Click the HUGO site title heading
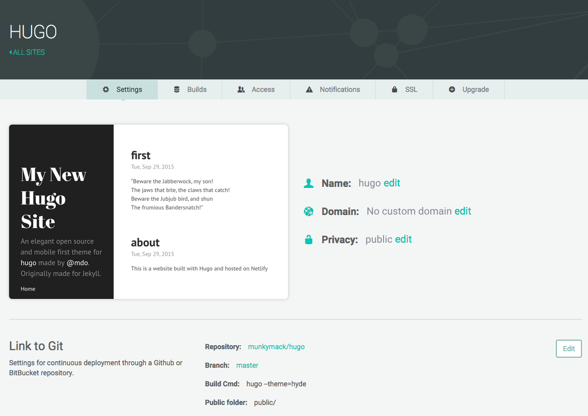Image resolution: width=588 pixels, height=416 pixels. click(33, 32)
